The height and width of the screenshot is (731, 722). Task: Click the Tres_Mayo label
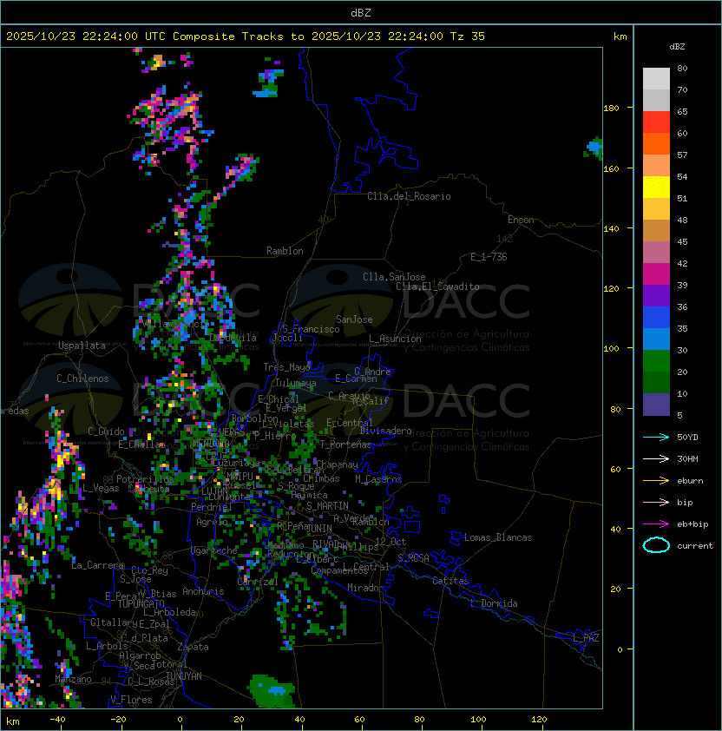(x=286, y=367)
